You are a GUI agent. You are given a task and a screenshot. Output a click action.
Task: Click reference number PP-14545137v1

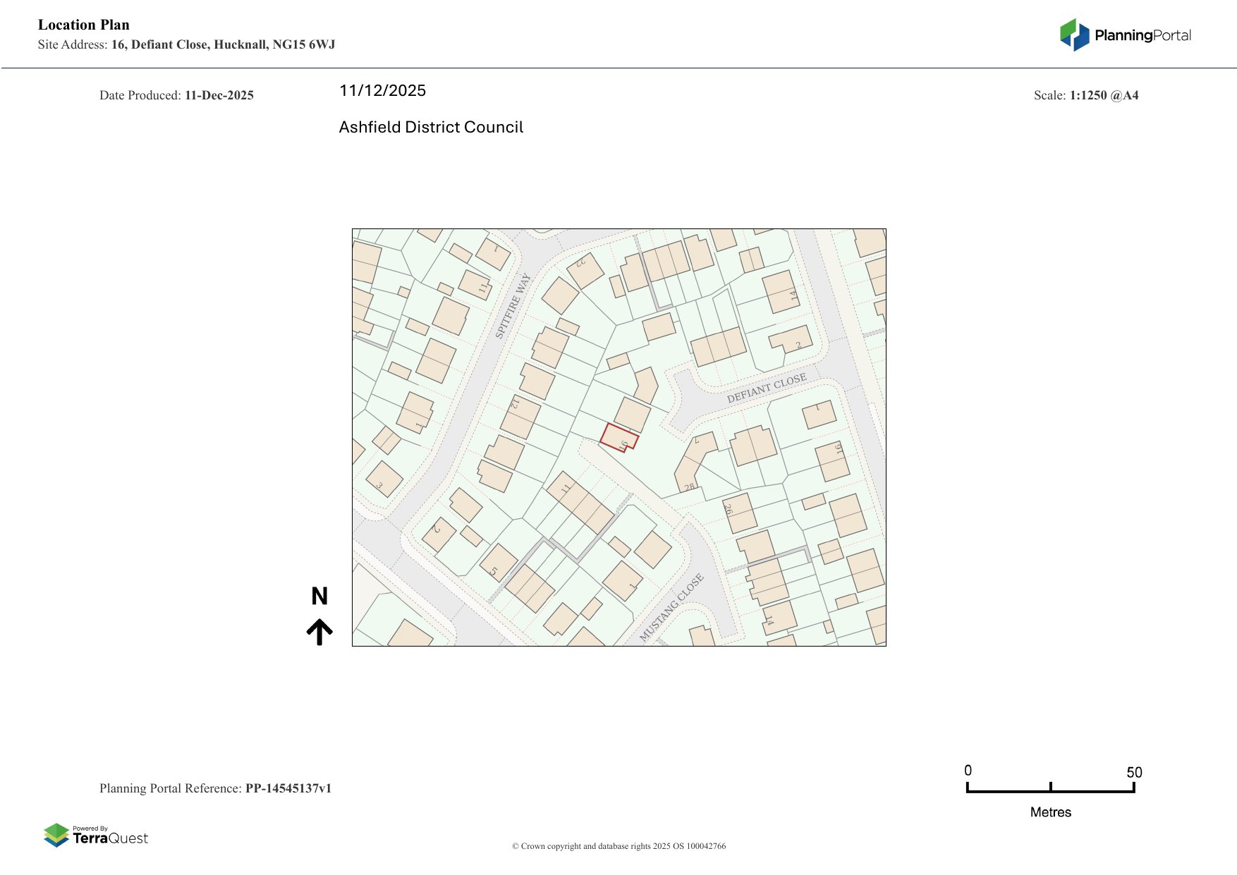point(288,788)
